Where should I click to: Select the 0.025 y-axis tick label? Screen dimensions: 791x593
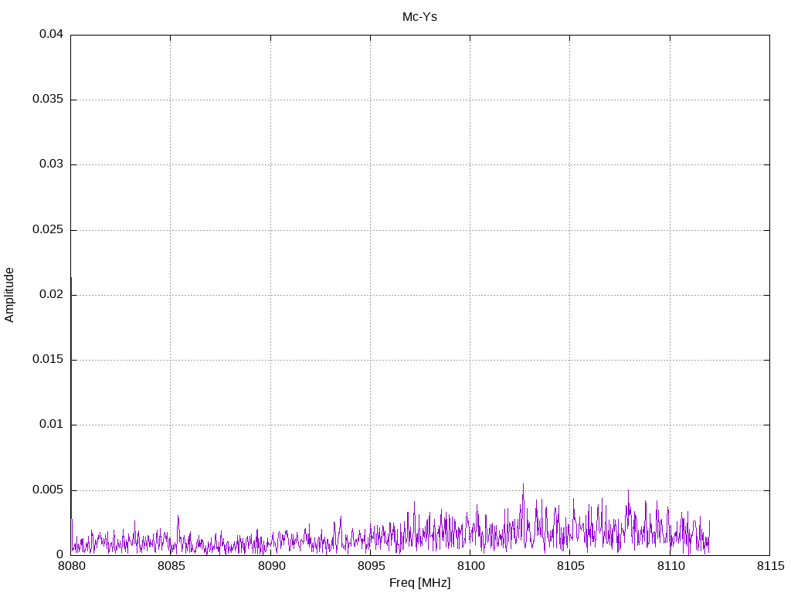point(48,230)
